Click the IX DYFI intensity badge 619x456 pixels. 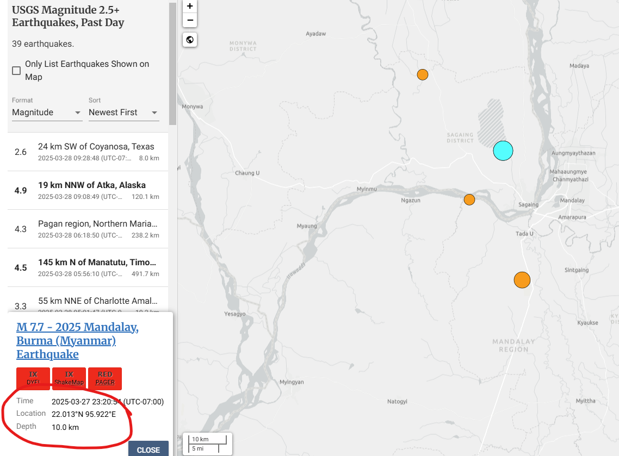(33, 378)
